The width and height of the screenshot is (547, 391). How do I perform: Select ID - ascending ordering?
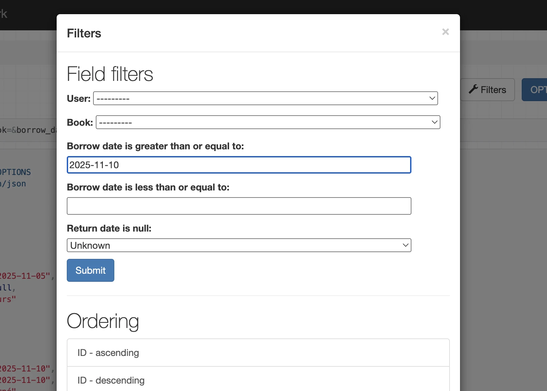pyautogui.click(x=258, y=353)
